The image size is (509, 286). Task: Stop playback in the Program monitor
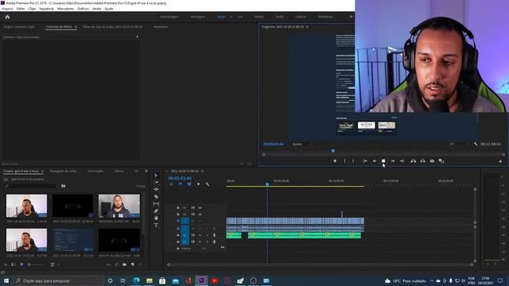[x=383, y=160]
